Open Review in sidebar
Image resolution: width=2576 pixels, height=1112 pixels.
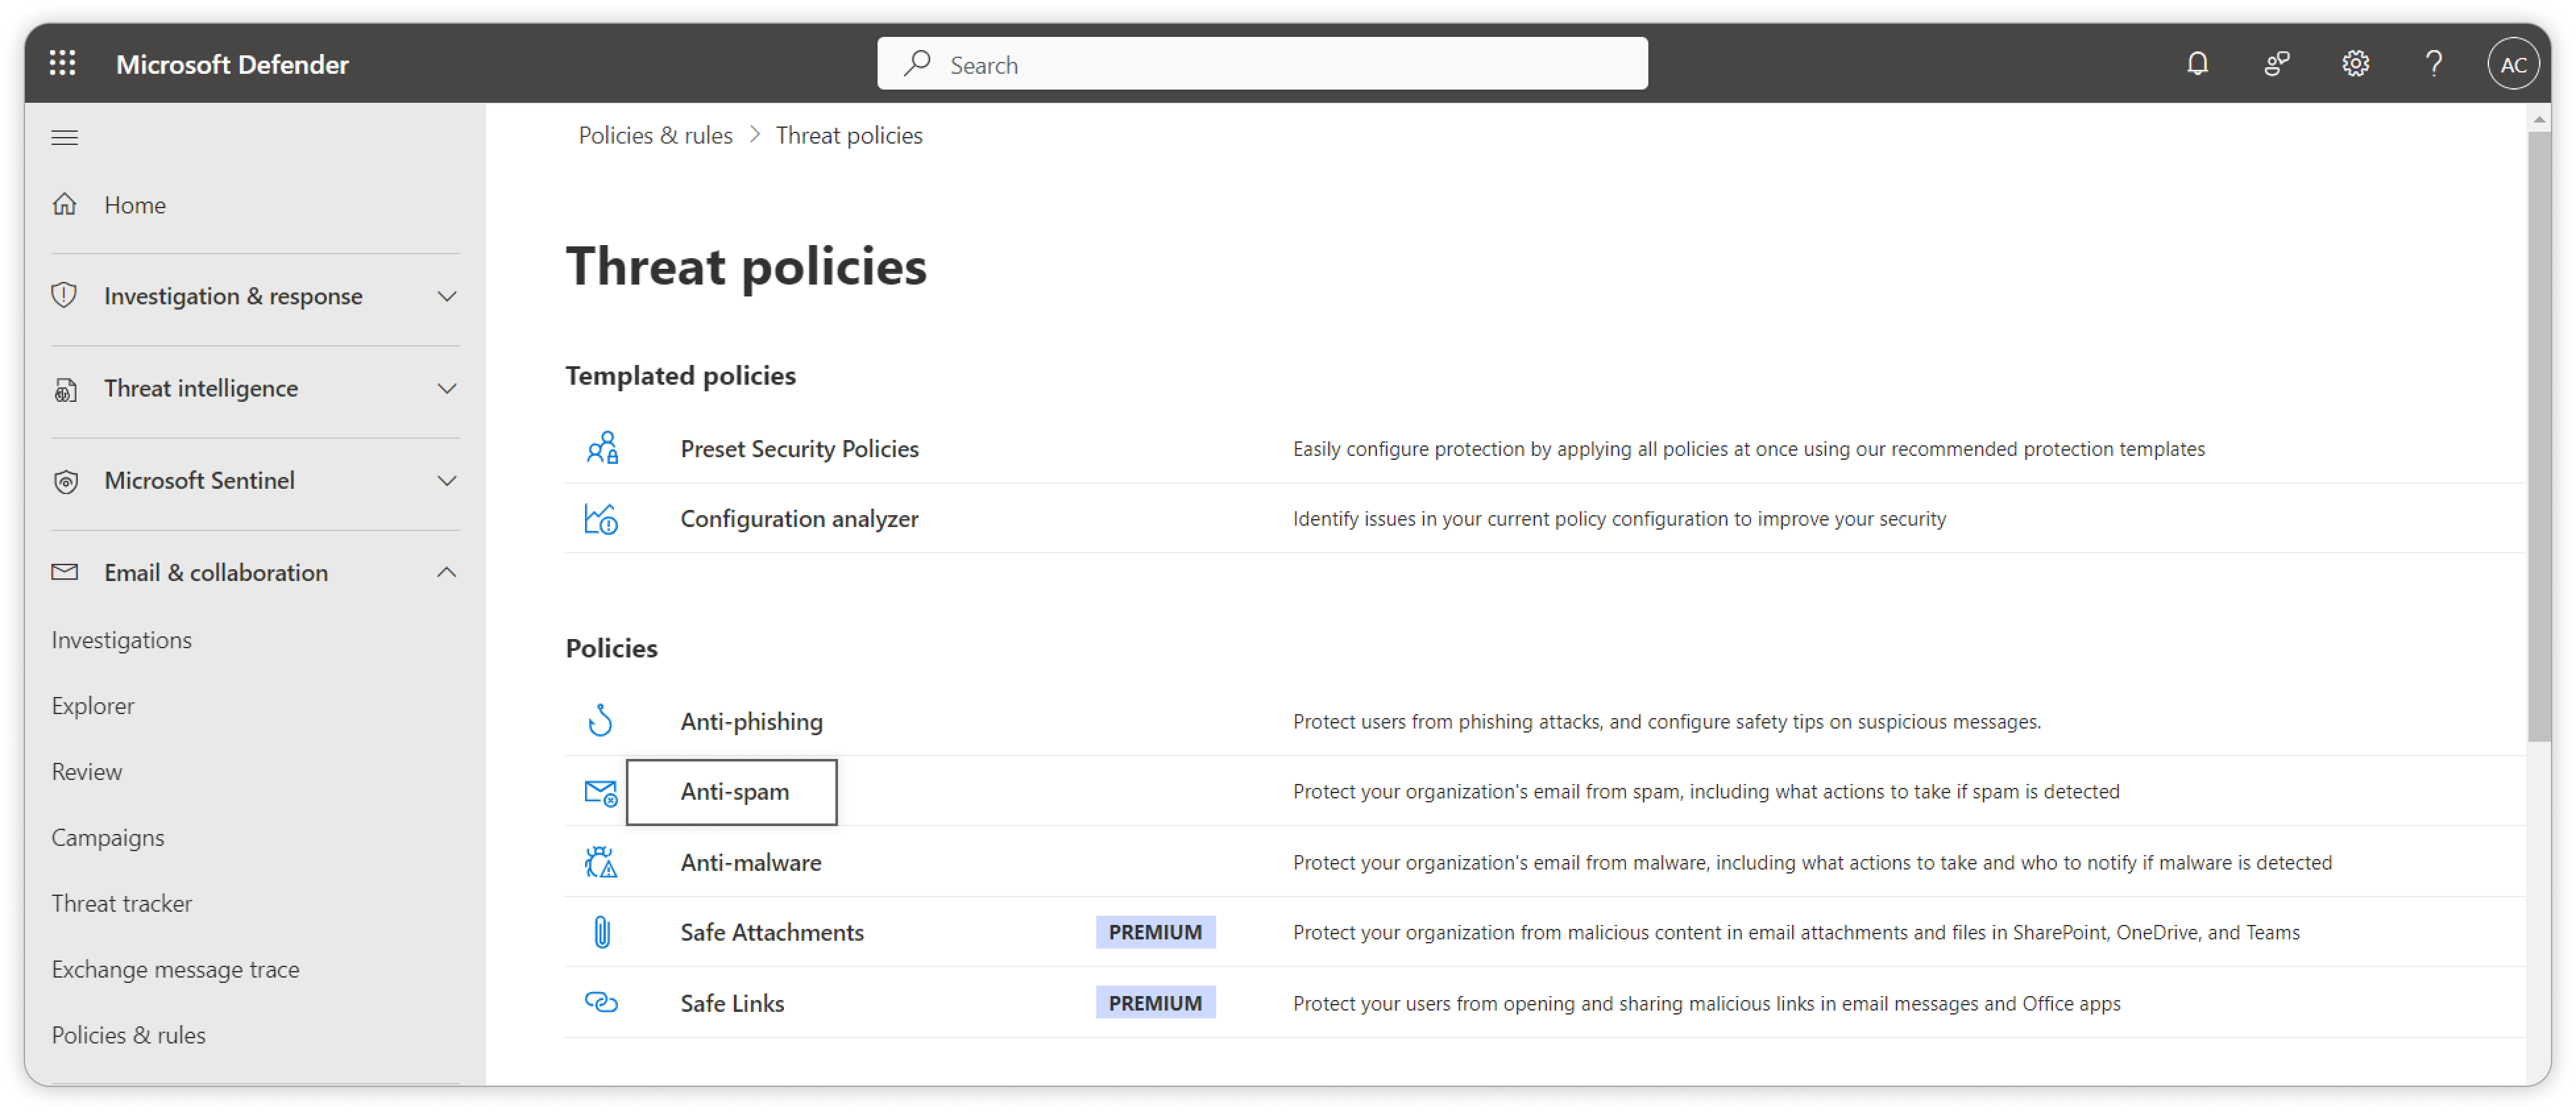(87, 771)
